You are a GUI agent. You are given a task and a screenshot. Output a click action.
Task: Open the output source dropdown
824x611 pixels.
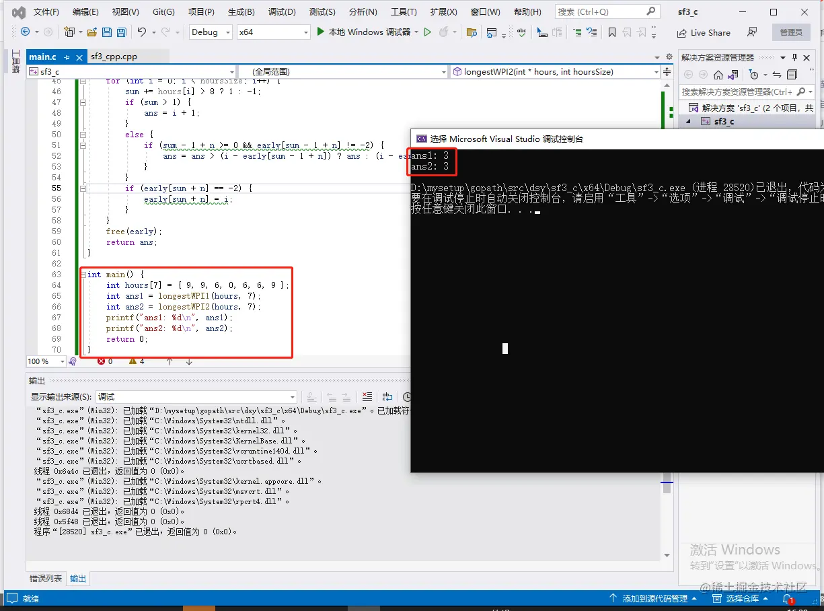point(196,397)
